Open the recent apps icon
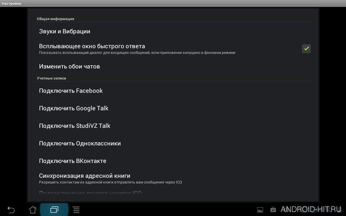The height and width of the screenshot is (216, 346). point(54,210)
